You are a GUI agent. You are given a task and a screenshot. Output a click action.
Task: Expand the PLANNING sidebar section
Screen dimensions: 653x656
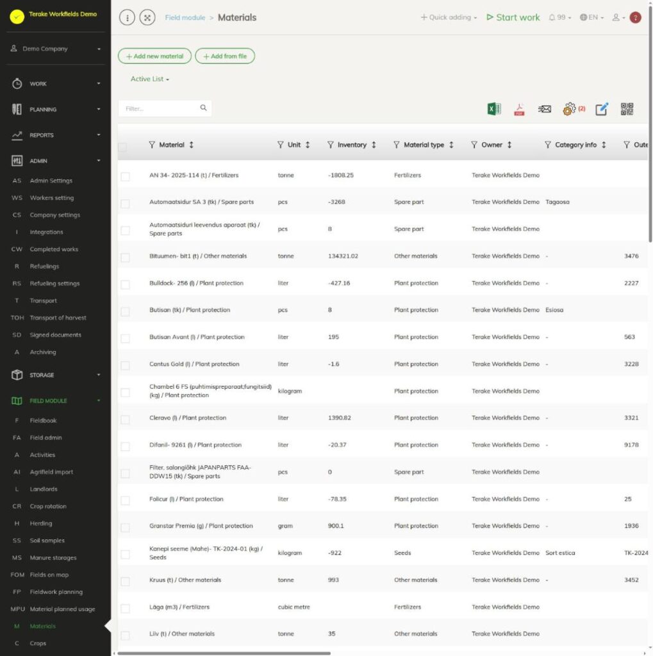[56, 109]
